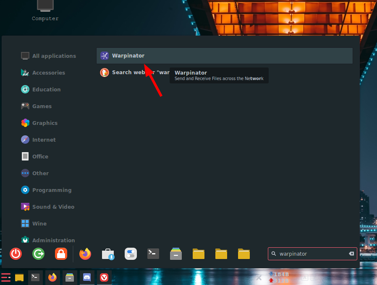Launch Terminal from the menu favorites row
This screenshot has width=377, height=285.
click(153, 254)
